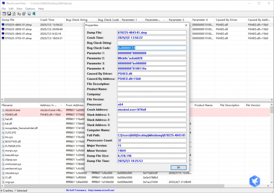
Task: Select the 070225-3859-01.dmp row
Action: 18,29
